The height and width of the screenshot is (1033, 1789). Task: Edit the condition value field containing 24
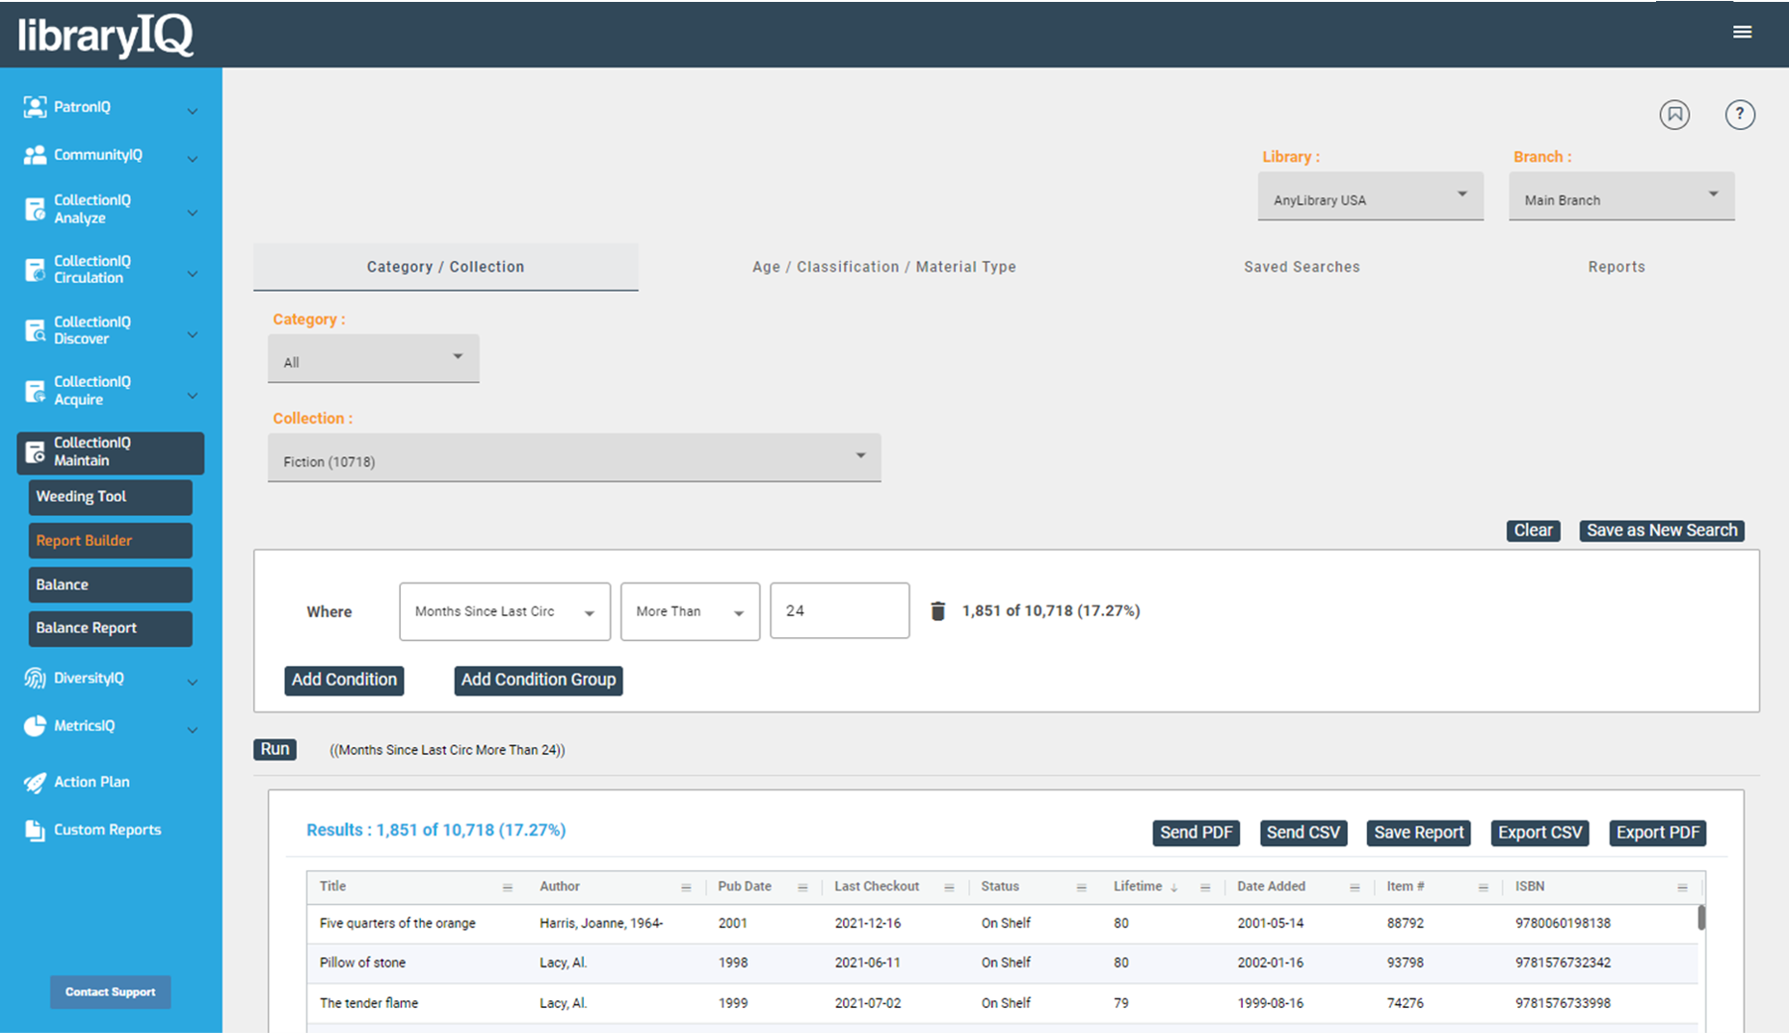[x=839, y=610]
